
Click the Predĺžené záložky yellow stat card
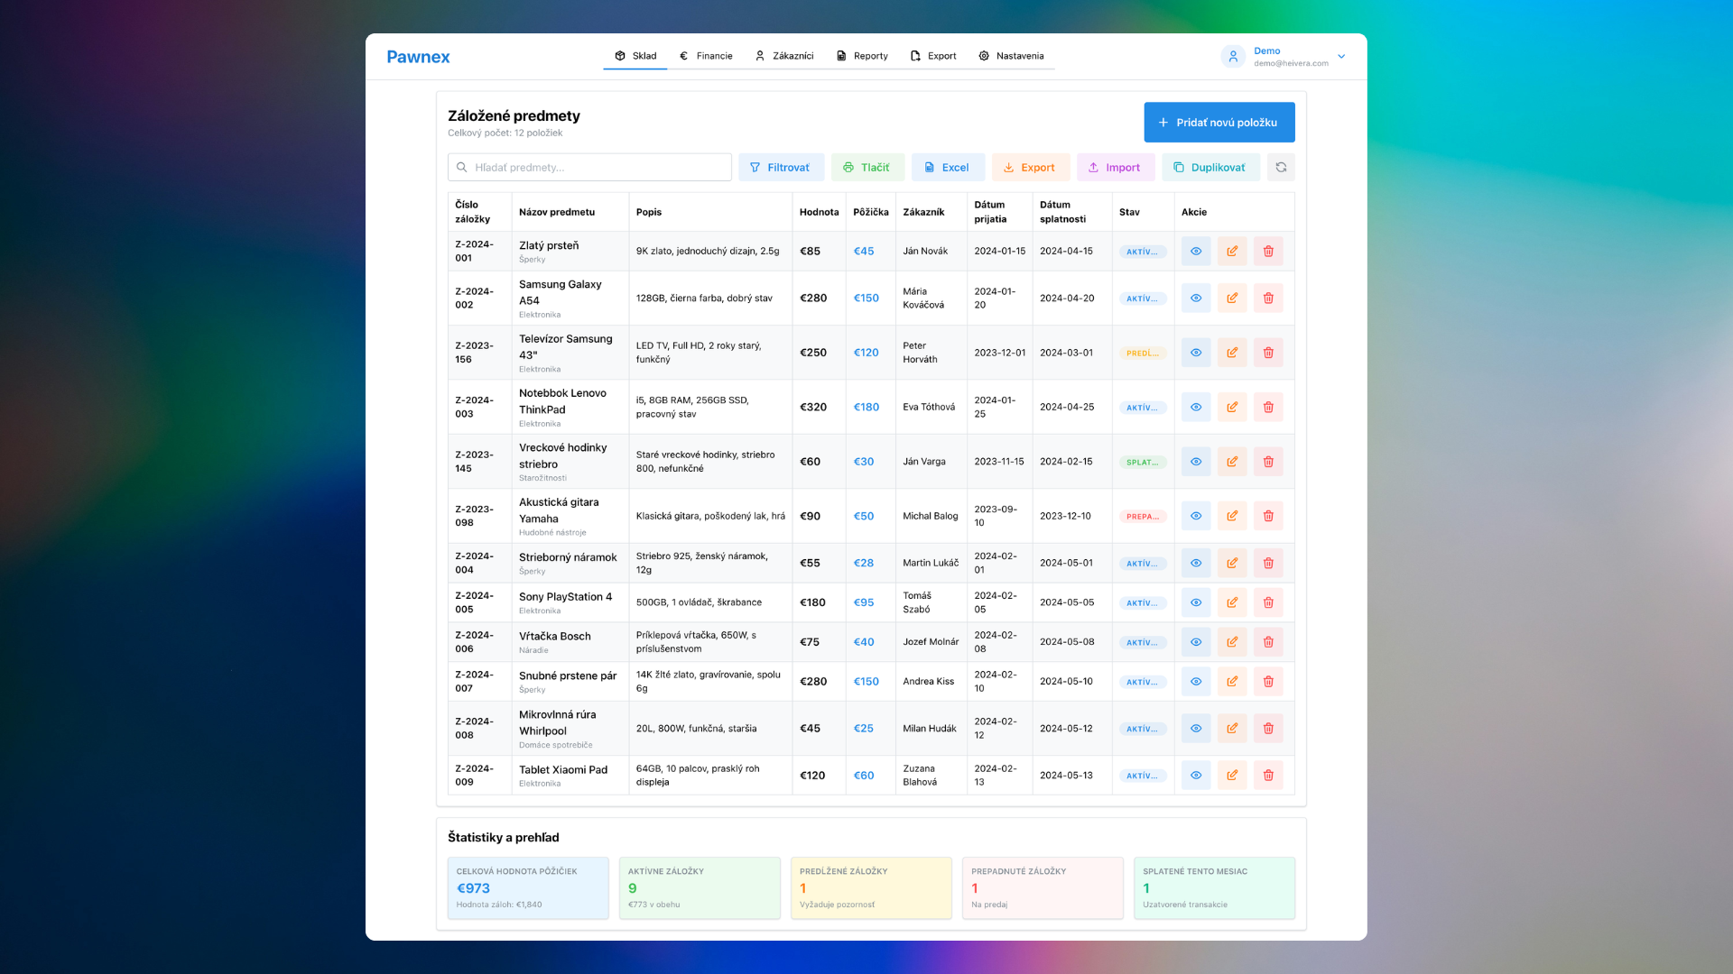tap(870, 887)
